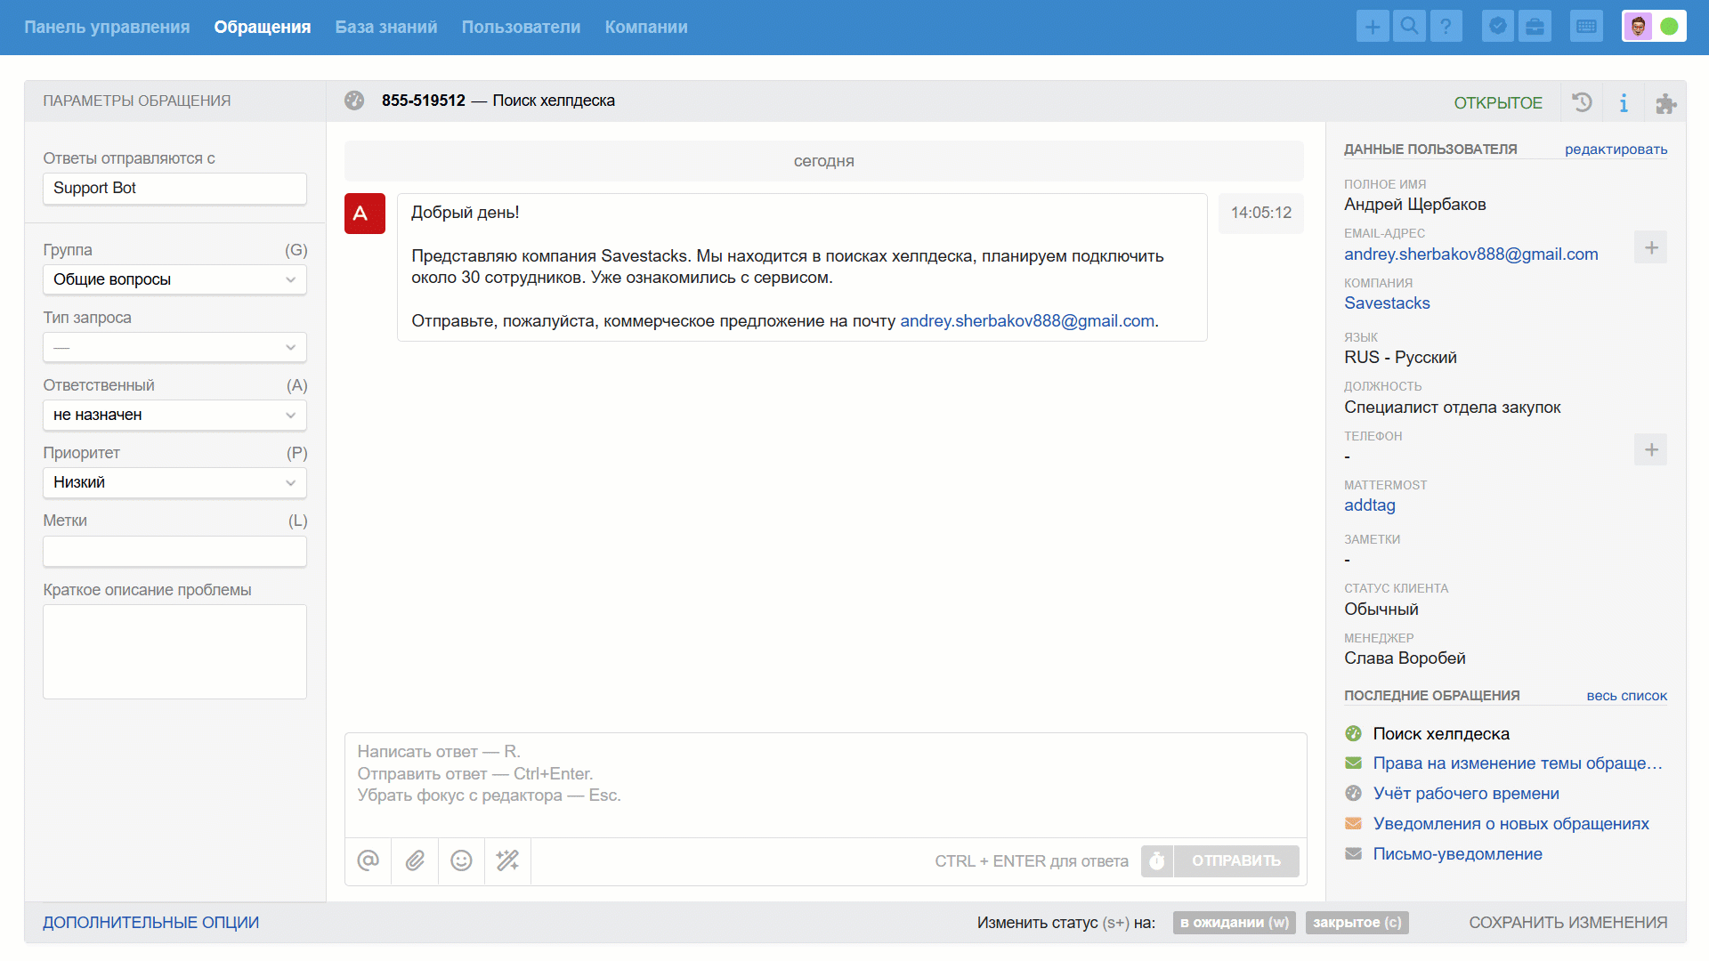The width and height of the screenshot is (1709, 961).
Task: Open the Приоритет dropdown showing Низкий
Action: click(x=174, y=482)
